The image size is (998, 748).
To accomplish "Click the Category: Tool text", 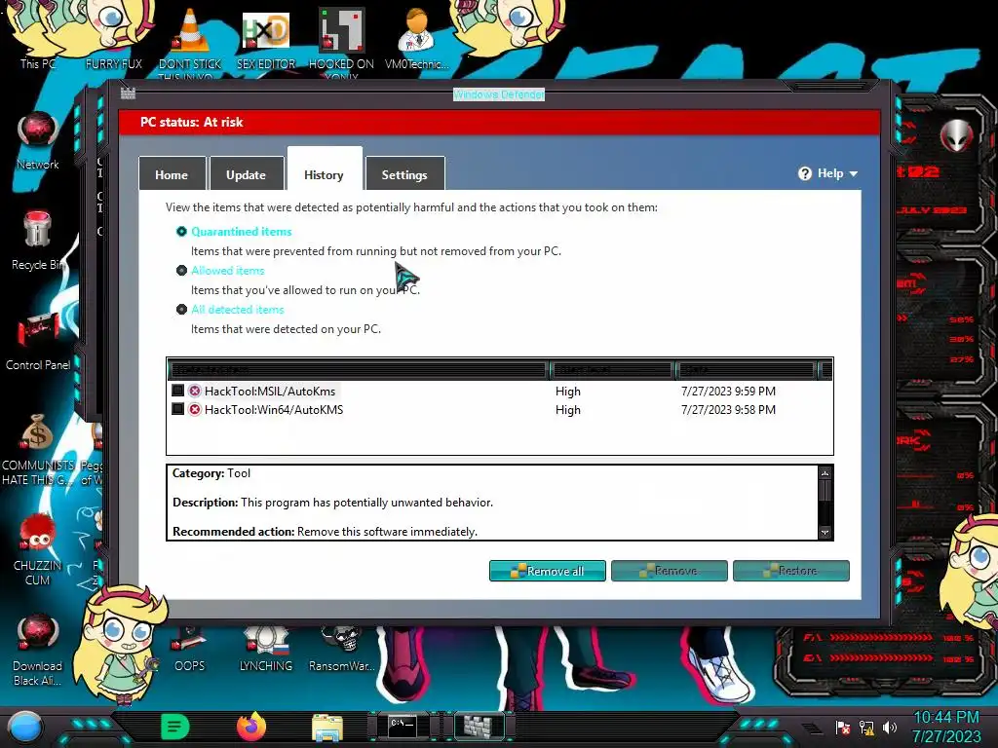I will pos(211,473).
